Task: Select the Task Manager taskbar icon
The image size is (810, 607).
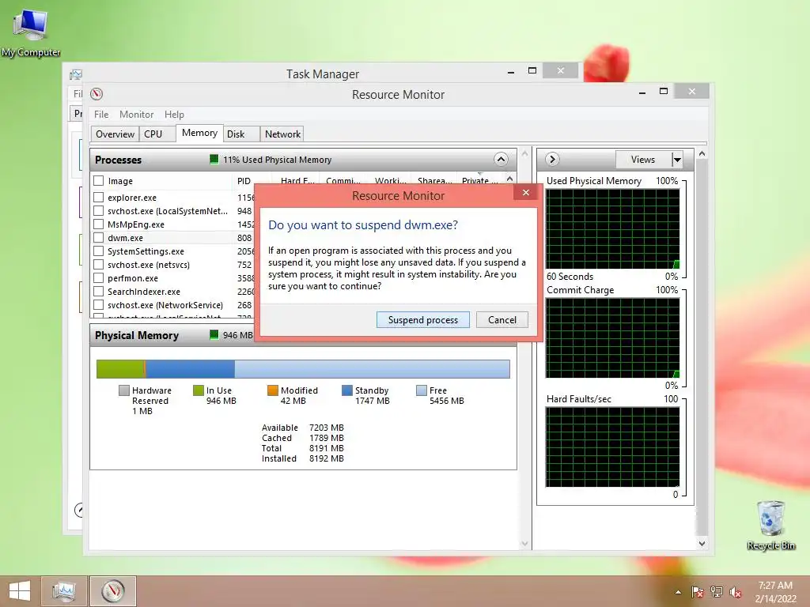Action: click(64, 591)
